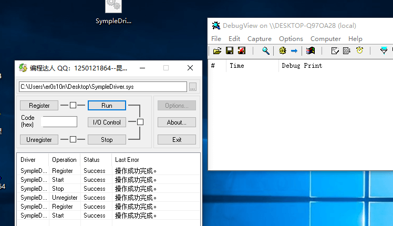
Task: Click the grayed Options... button
Action: (177, 106)
